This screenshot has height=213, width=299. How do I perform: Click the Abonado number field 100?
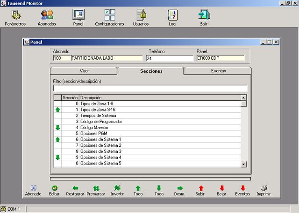point(62,58)
